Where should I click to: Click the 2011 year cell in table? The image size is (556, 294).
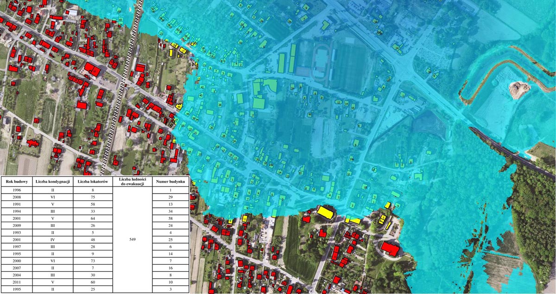pos(17,282)
